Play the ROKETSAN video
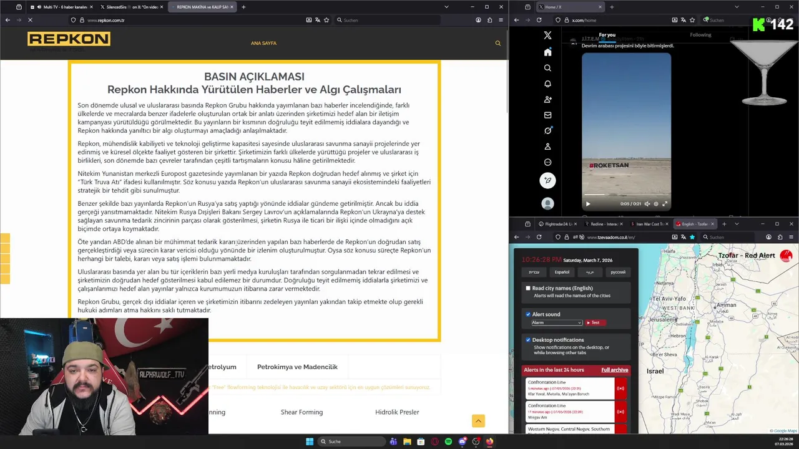 (587, 204)
